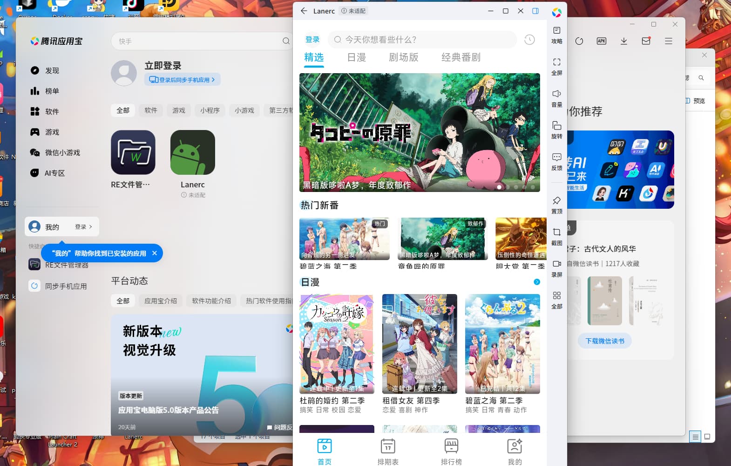
Task: Switch to 经典番剧 tab in Lanerc
Action: point(461,57)
